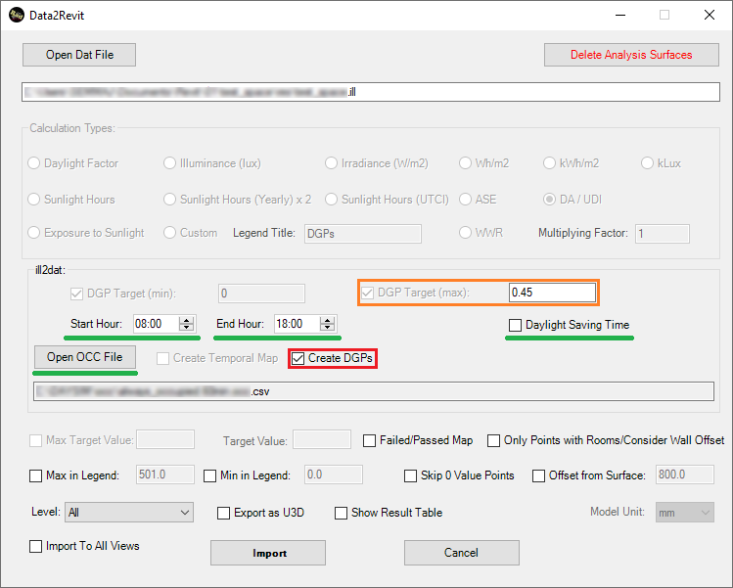Select the Irradiance (W/m2) option
The width and height of the screenshot is (733, 588).
coord(331,163)
